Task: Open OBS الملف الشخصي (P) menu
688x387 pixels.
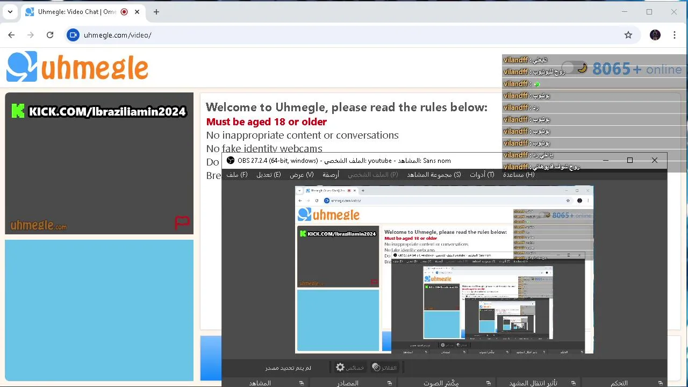Action: pos(373,175)
